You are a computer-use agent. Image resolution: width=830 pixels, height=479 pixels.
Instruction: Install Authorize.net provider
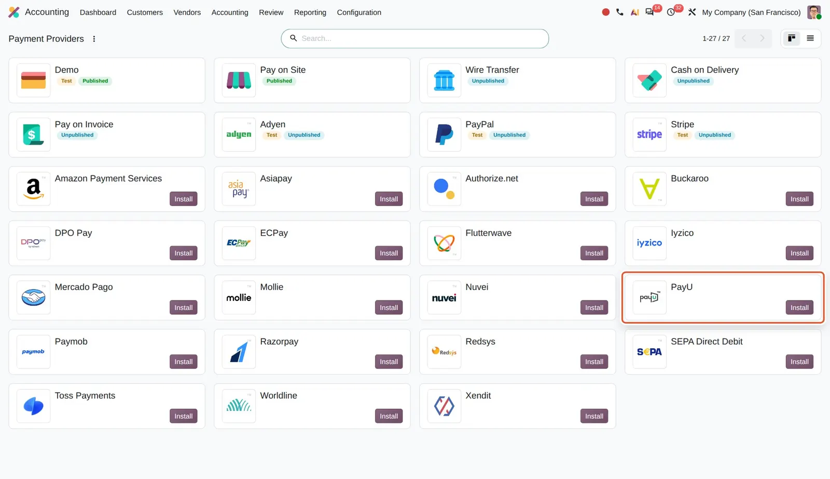[x=594, y=199]
